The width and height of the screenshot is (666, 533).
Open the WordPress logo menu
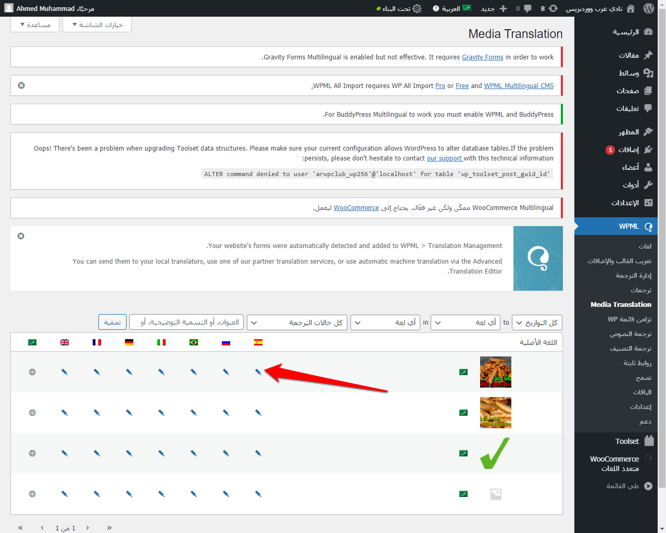click(x=648, y=8)
